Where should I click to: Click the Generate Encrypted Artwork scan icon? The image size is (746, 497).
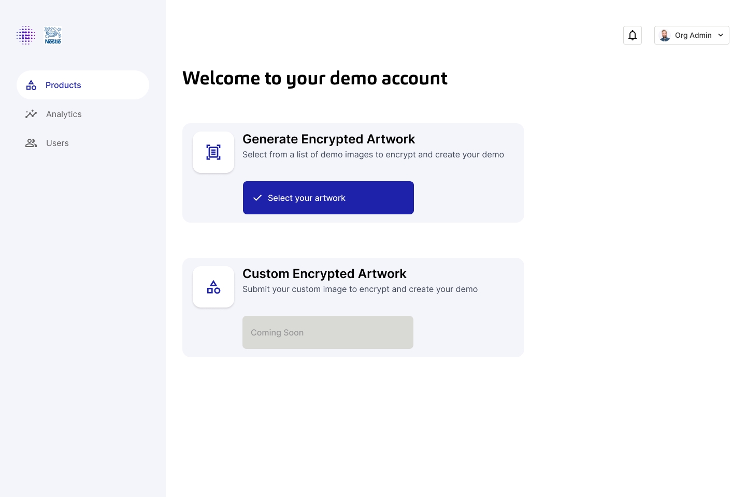[x=213, y=152]
